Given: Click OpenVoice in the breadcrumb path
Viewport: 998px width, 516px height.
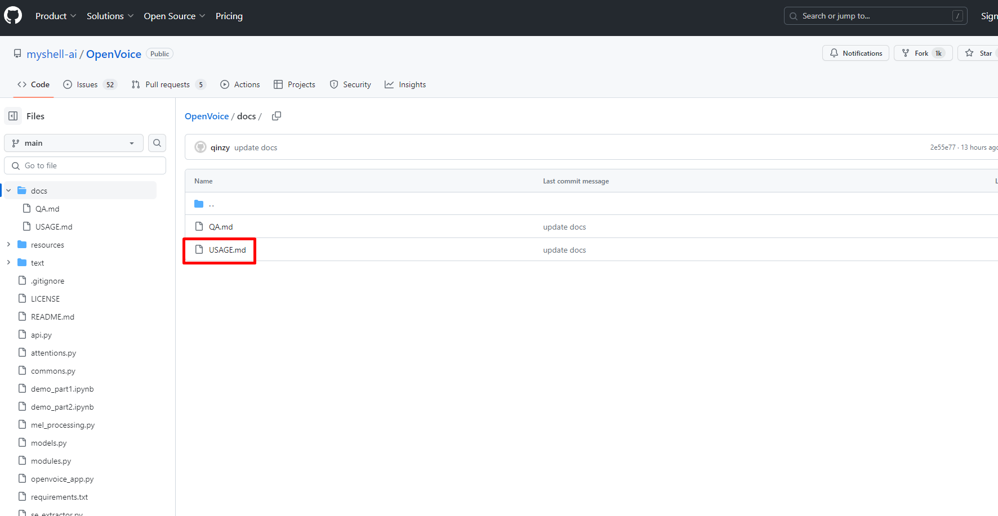Looking at the screenshot, I should pyautogui.click(x=207, y=116).
